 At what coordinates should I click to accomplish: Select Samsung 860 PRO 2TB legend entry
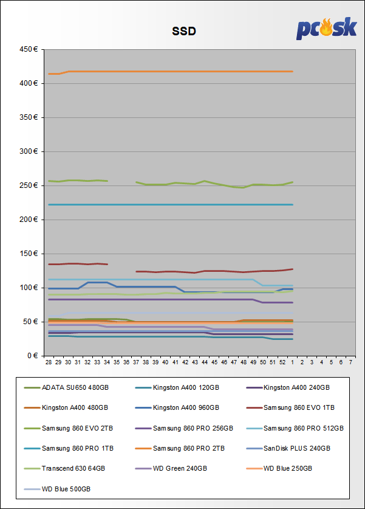180,448
